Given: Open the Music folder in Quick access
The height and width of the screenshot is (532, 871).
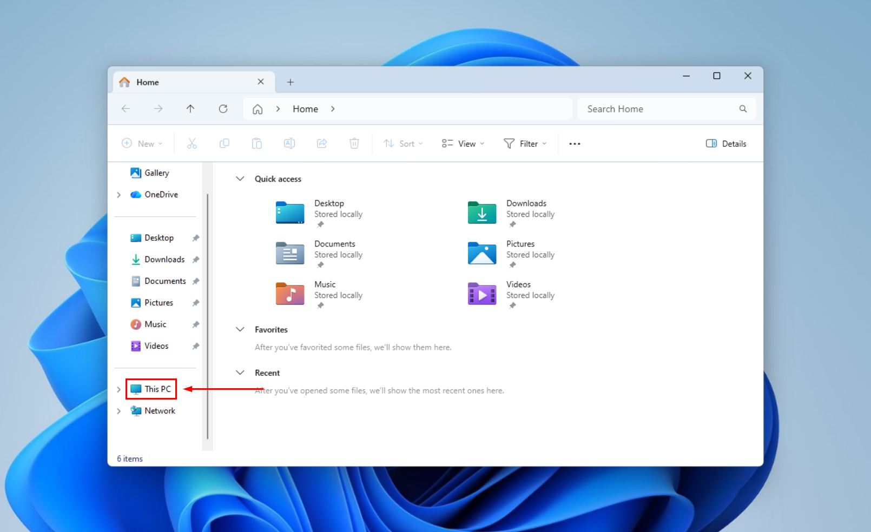Looking at the screenshot, I should [319, 295].
